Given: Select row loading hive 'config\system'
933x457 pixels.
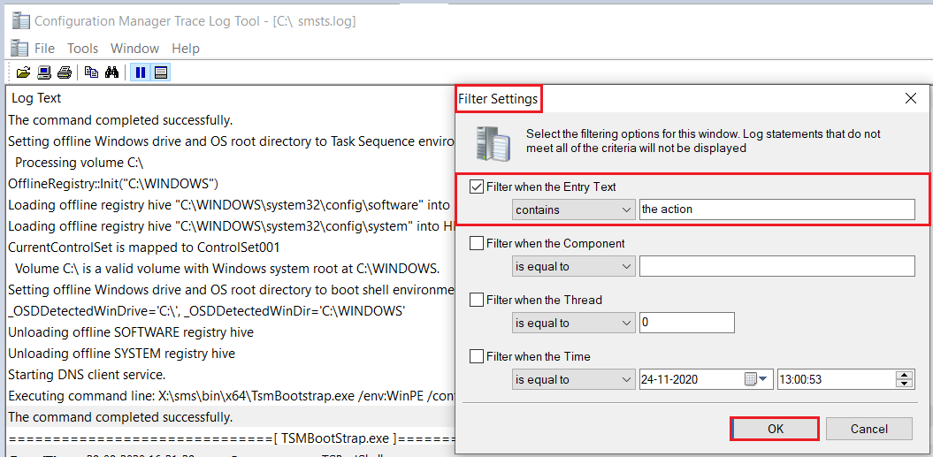Looking at the screenshot, I should [x=230, y=226].
